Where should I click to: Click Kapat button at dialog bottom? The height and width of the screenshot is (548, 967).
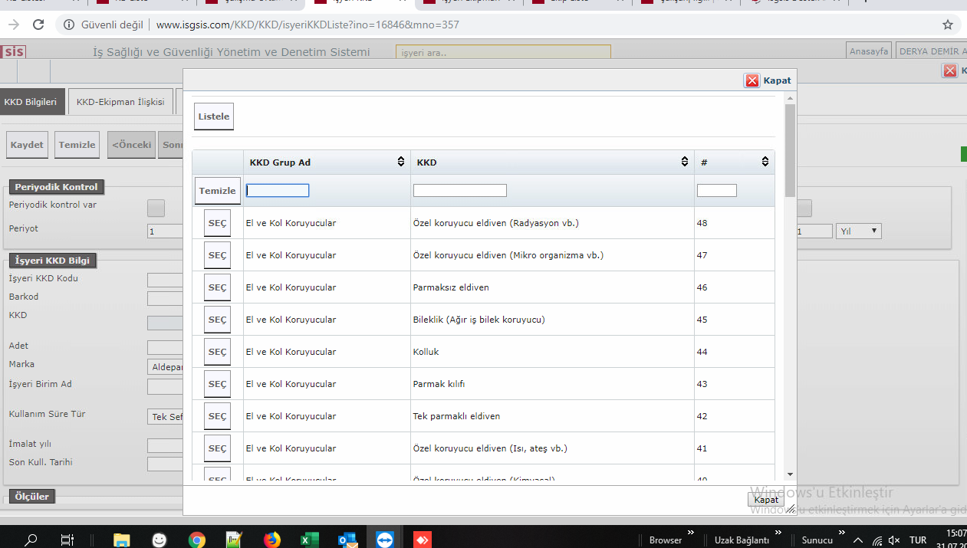[x=765, y=499]
